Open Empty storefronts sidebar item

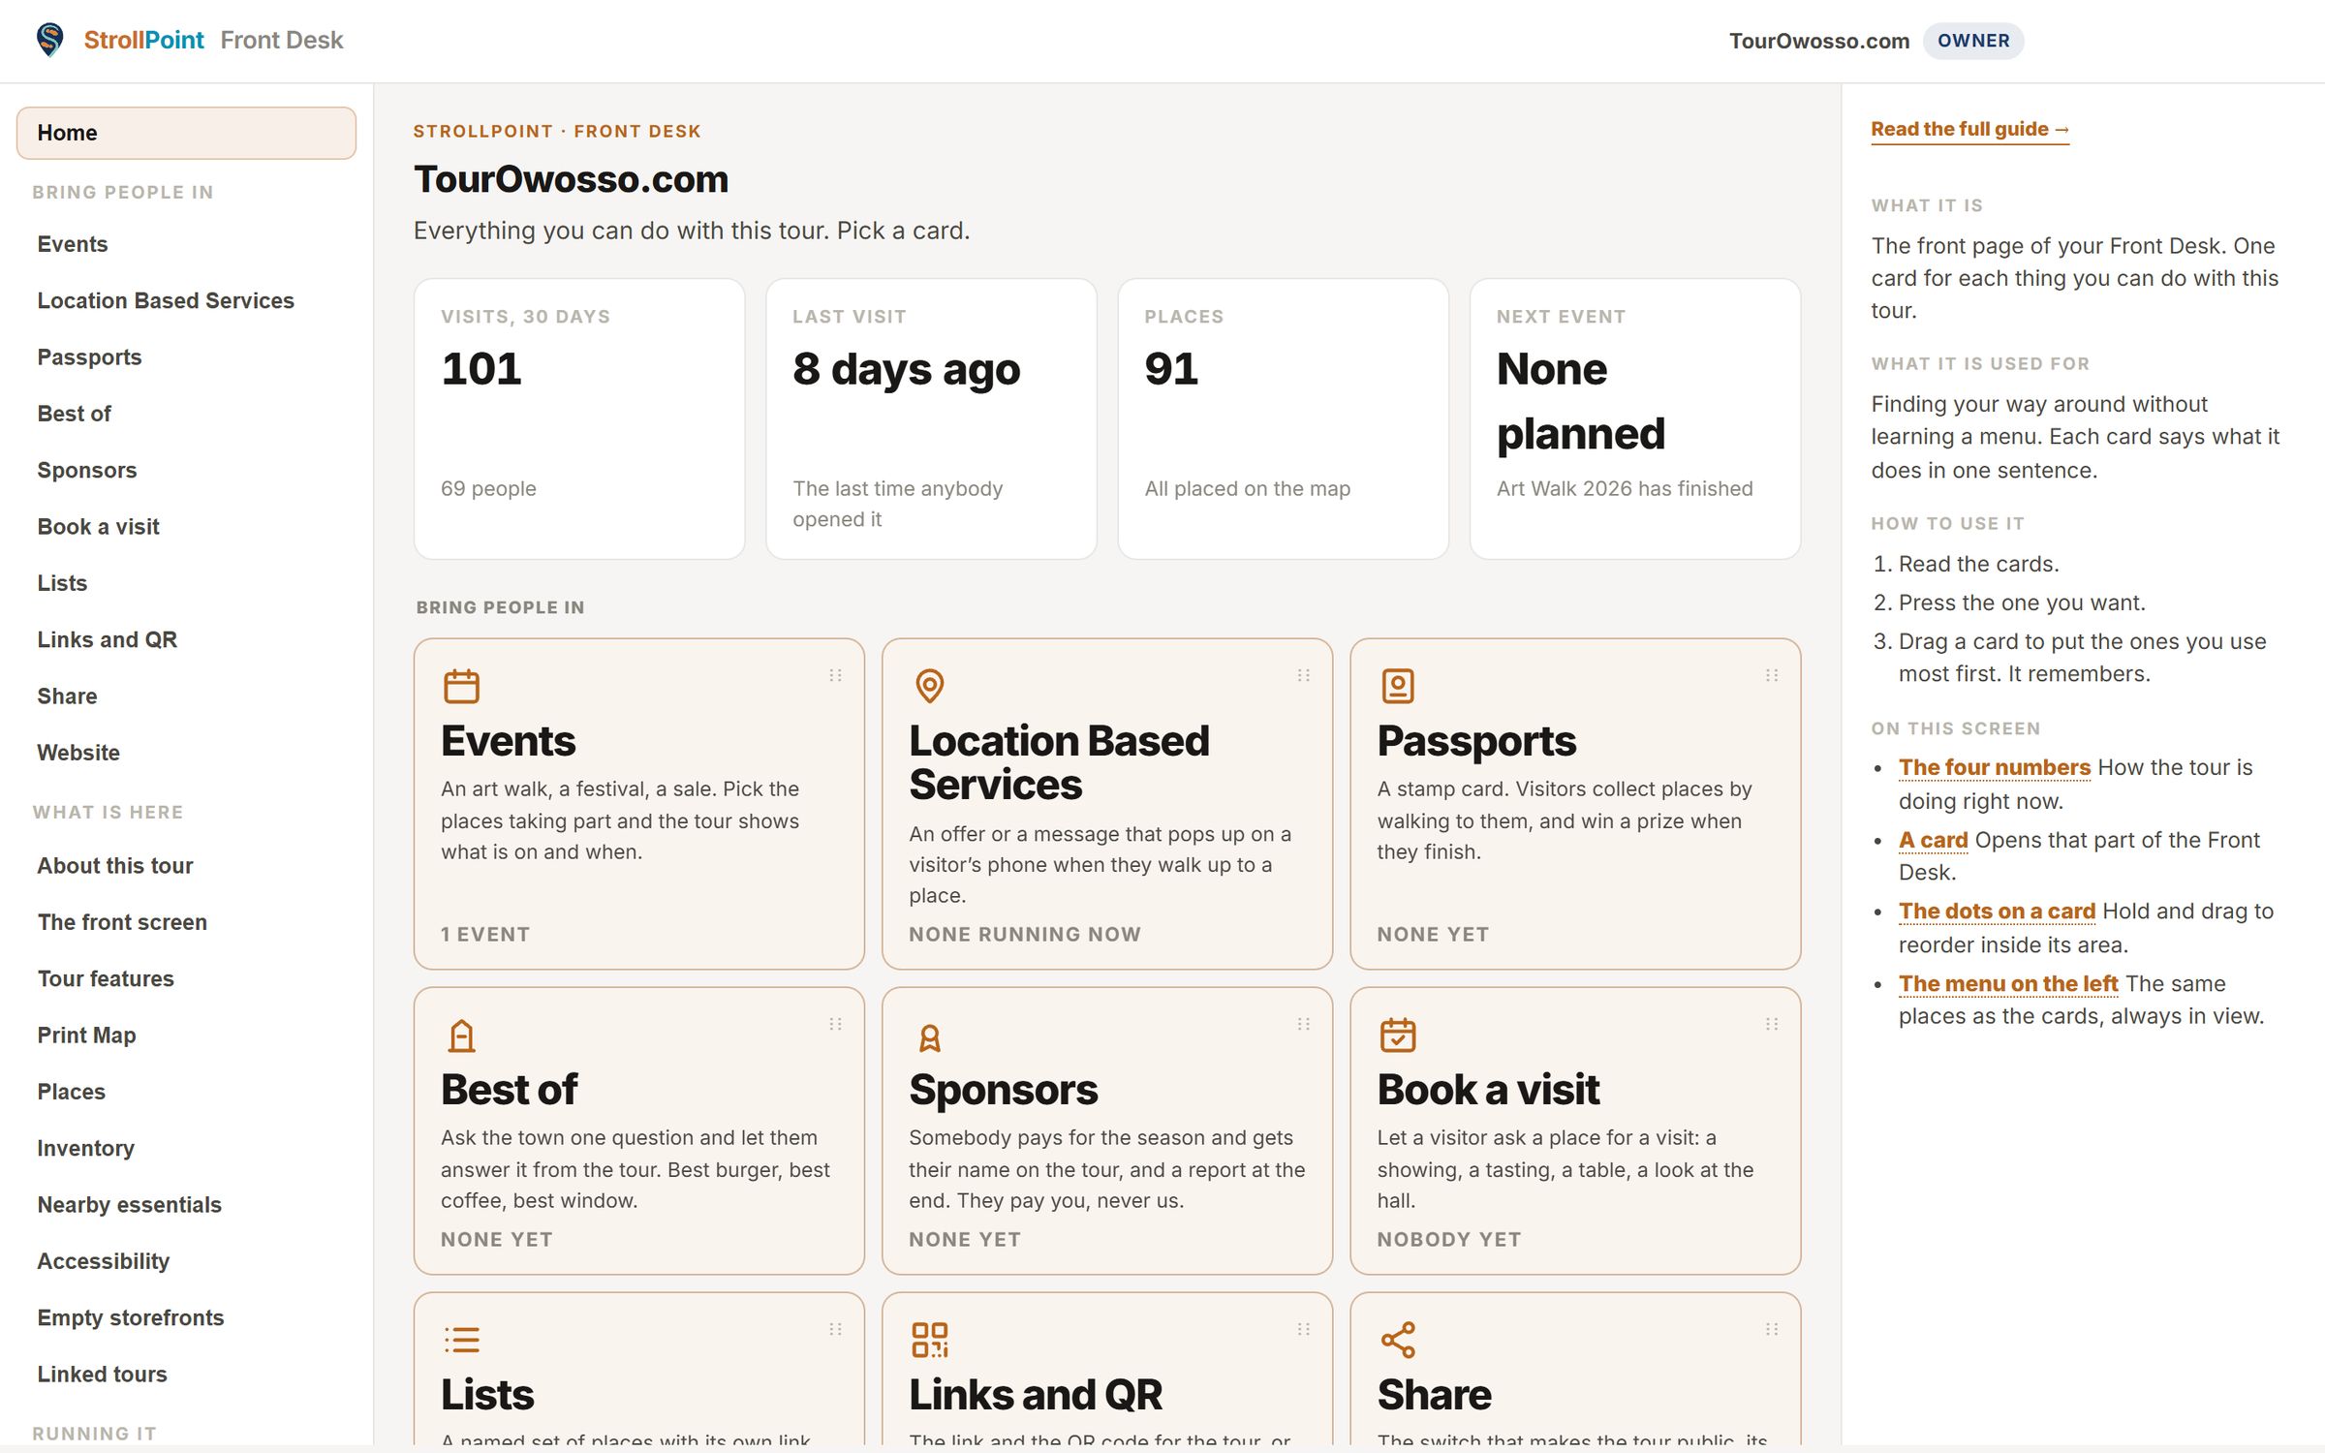click(130, 1317)
